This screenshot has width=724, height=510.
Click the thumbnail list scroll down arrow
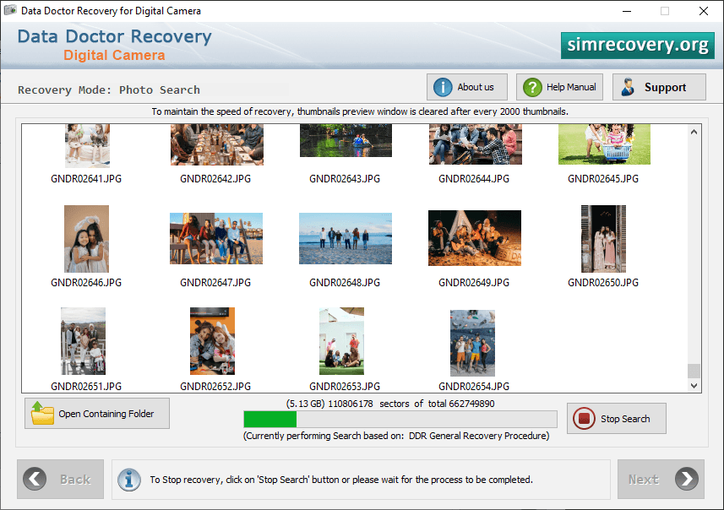pos(694,385)
